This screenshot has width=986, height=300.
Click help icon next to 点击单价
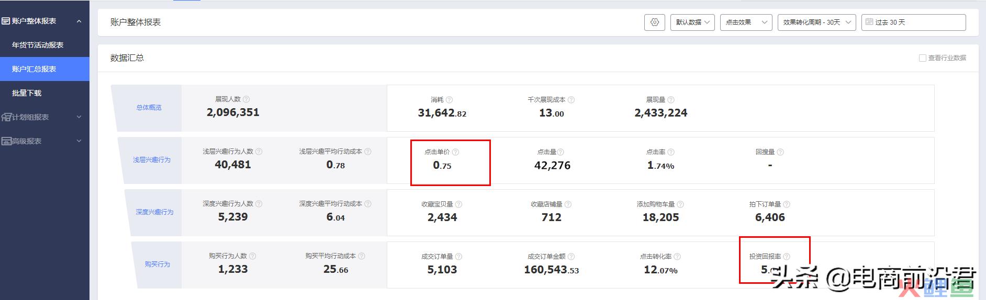click(x=455, y=152)
